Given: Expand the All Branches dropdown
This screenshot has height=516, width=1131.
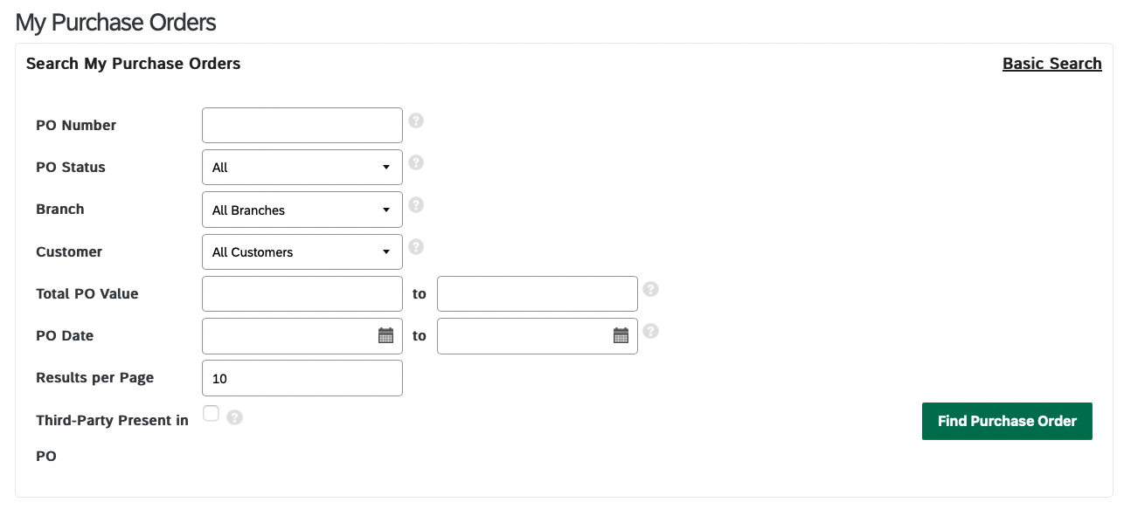Looking at the screenshot, I should tap(302, 210).
